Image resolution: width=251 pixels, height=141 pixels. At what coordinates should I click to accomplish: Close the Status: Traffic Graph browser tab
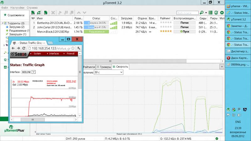(44, 43)
